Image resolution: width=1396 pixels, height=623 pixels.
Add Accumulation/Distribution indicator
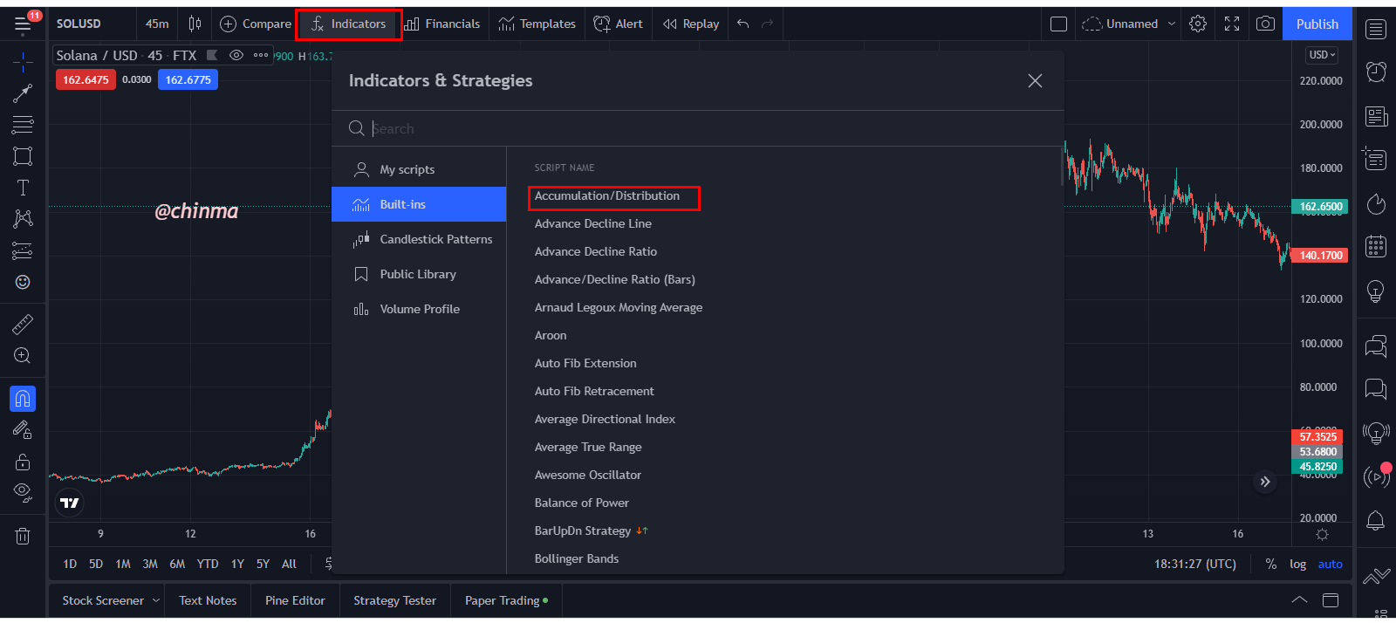click(x=607, y=195)
